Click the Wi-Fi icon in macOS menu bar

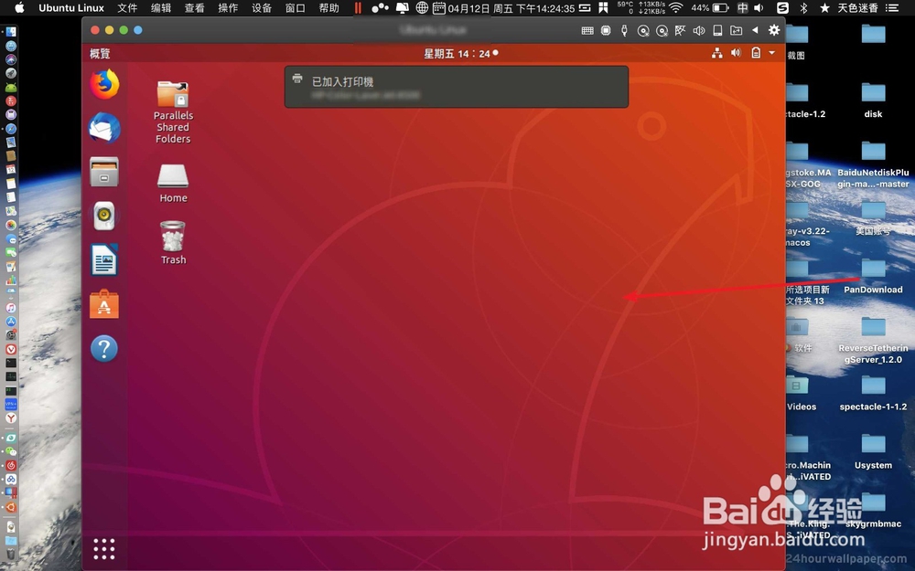pos(676,7)
